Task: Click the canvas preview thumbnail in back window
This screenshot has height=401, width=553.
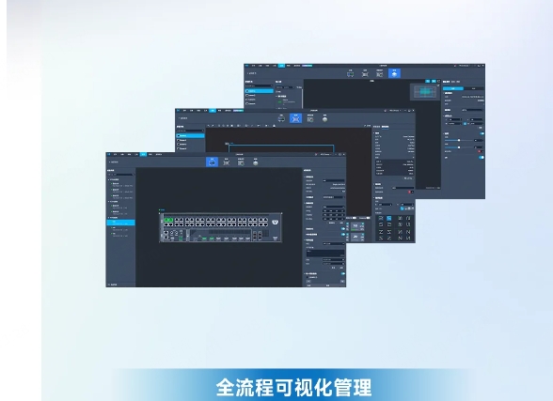Action: point(425,92)
